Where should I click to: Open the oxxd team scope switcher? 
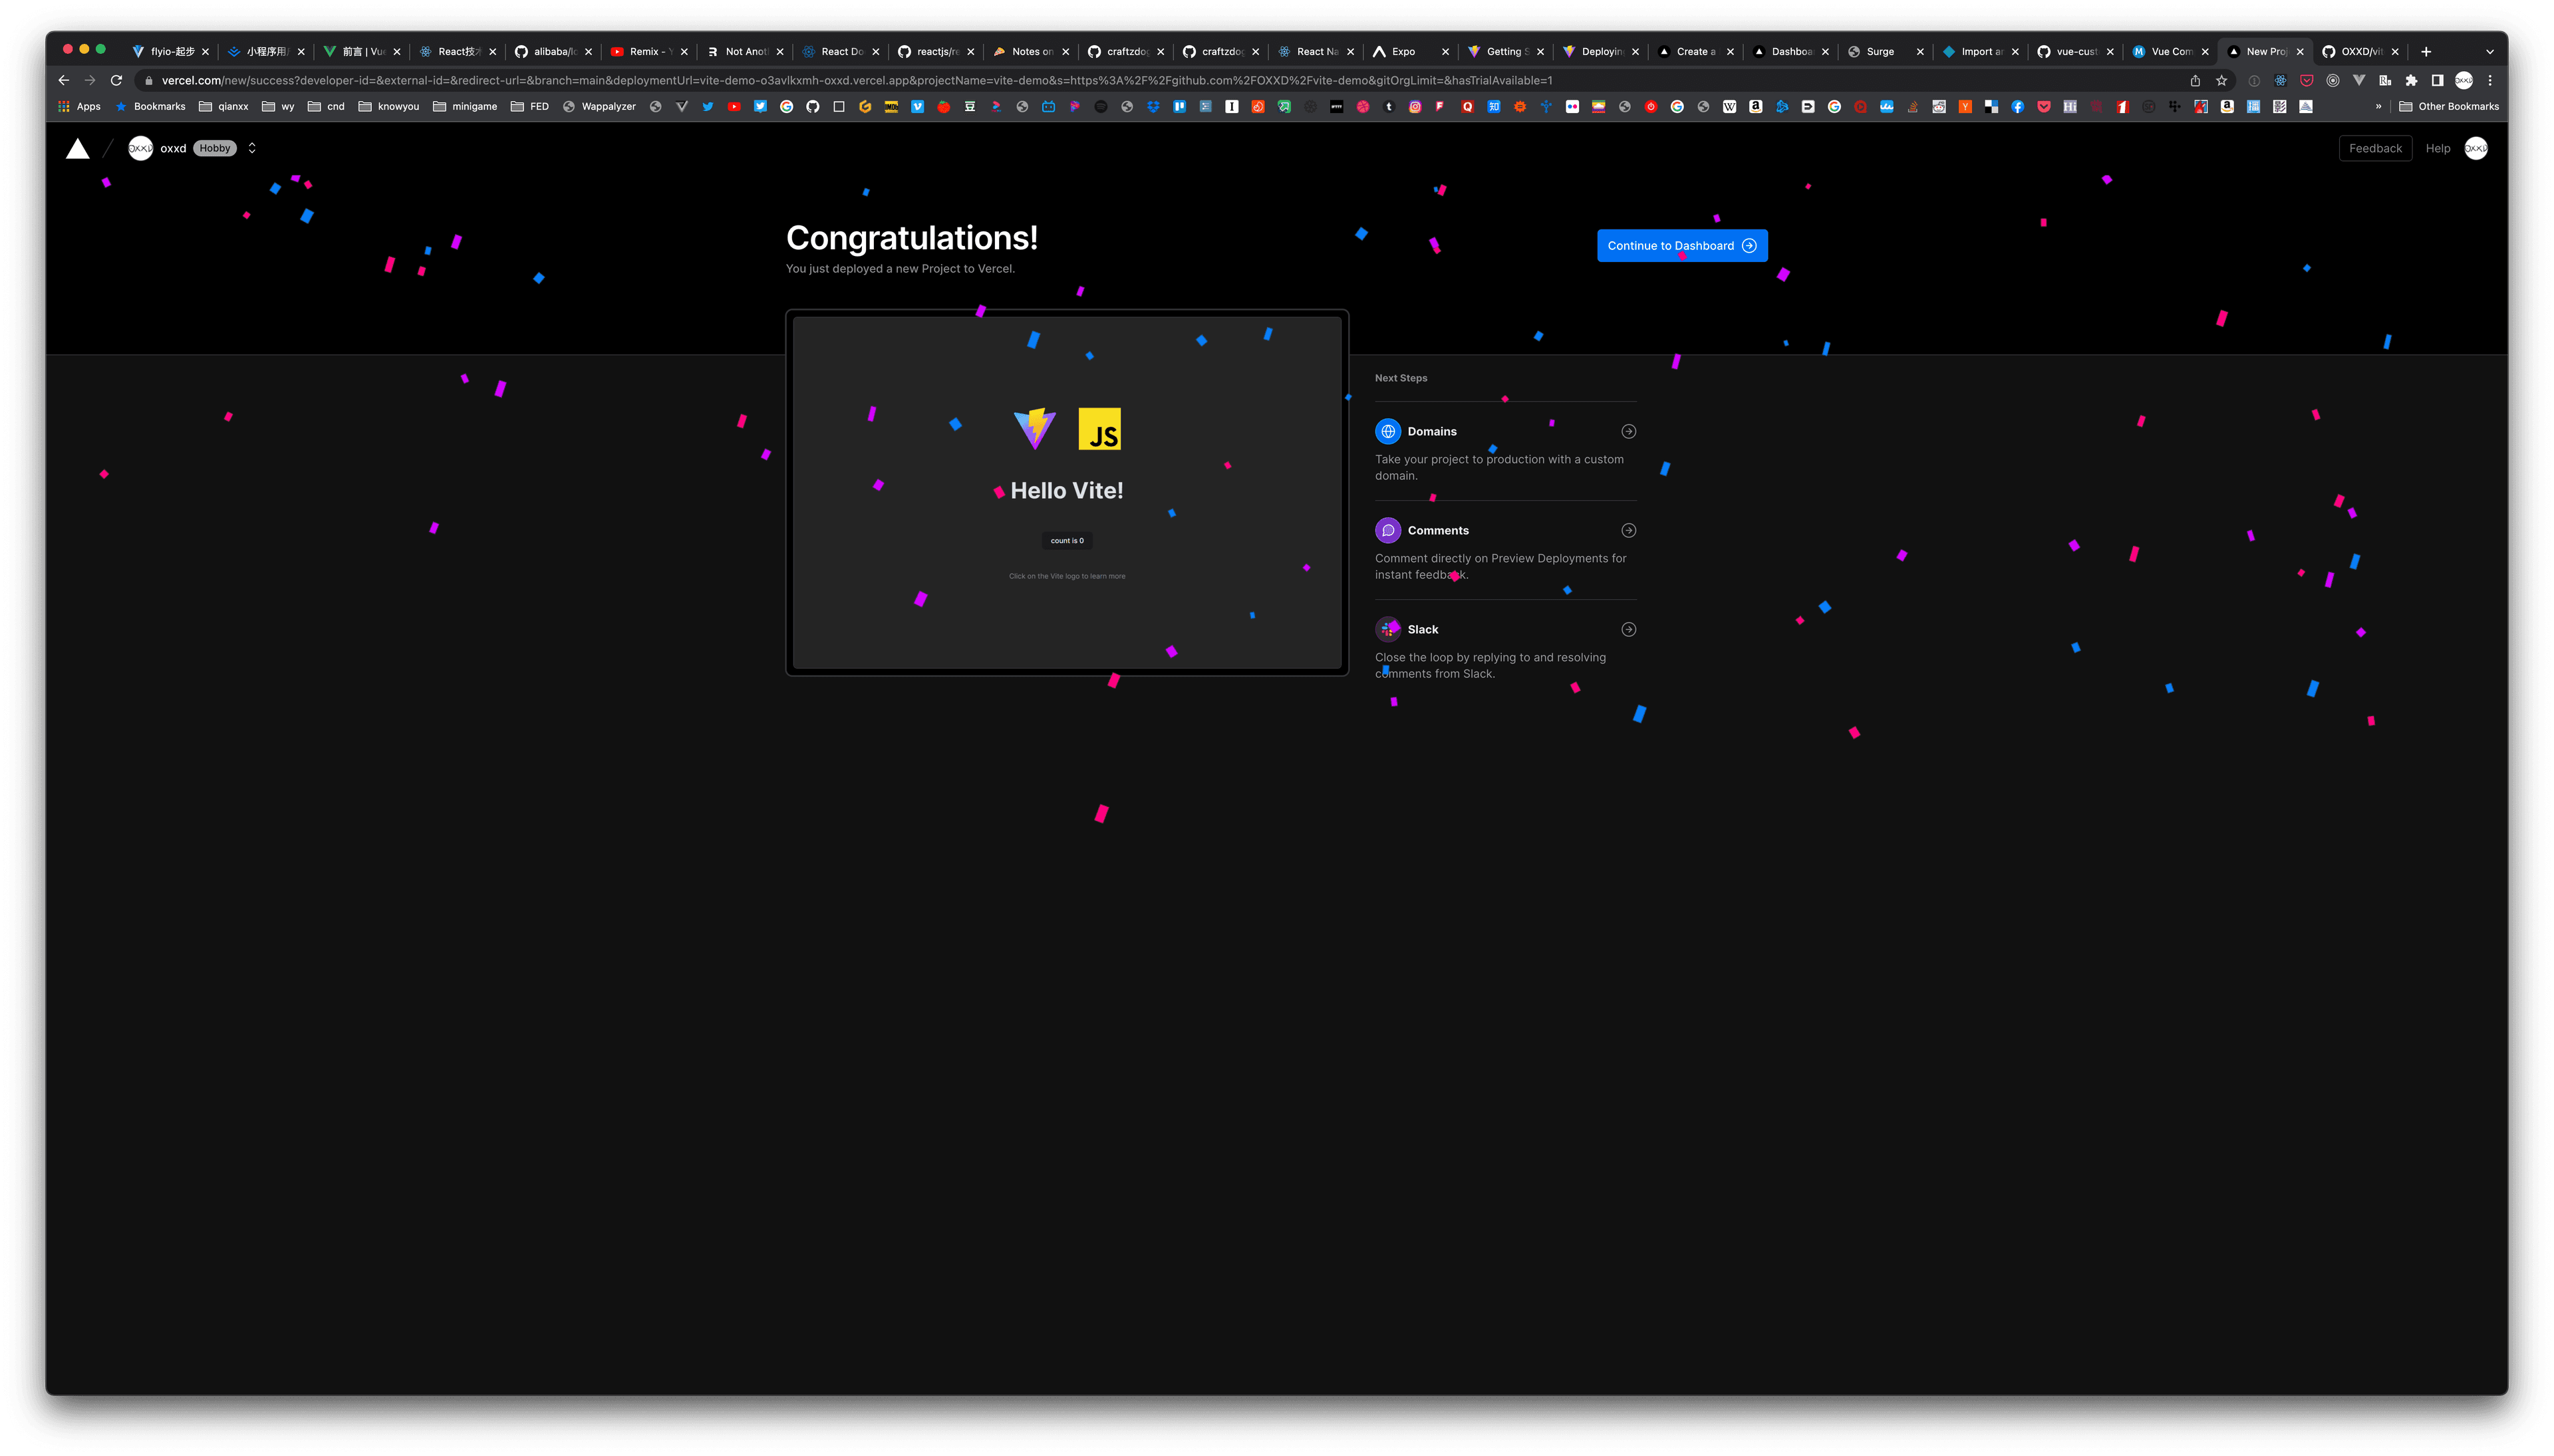click(x=252, y=148)
